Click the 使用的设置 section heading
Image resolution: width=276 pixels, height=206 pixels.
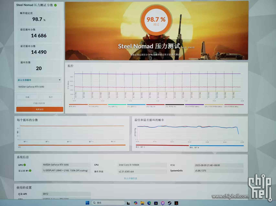click(24, 187)
